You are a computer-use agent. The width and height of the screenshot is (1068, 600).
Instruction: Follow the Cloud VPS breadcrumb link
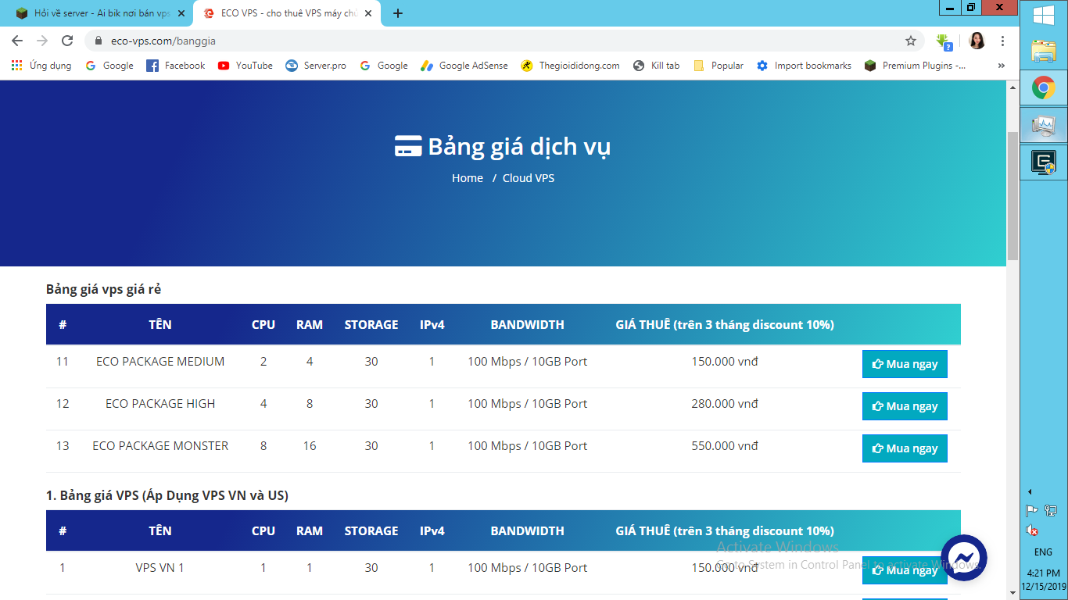(529, 178)
